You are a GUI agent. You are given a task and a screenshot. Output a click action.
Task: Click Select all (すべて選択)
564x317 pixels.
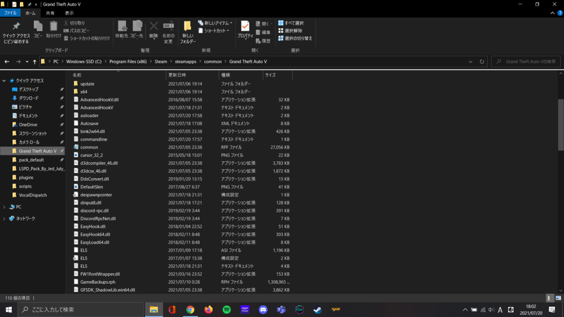(x=291, y=23)
